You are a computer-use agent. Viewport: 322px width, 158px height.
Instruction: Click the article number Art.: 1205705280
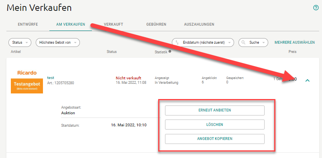click(61, 83)
